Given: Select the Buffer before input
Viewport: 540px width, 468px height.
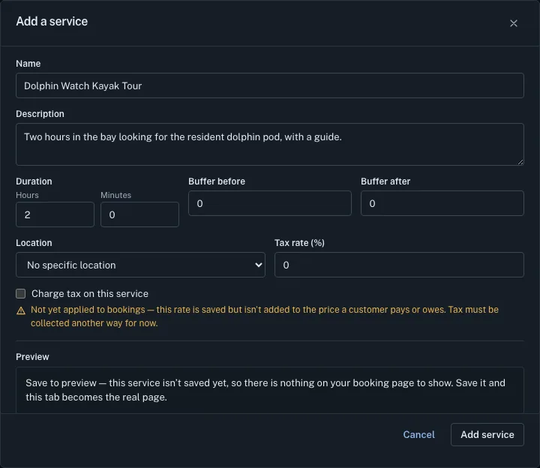Looking at the screenshot, I should pyautogui.click(x=270, y=203).
